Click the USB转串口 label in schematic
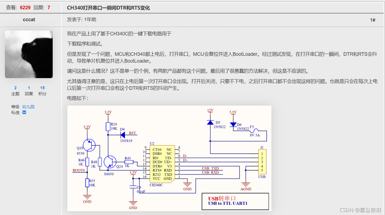Screen dimensions: 385x215 point(222,198)
